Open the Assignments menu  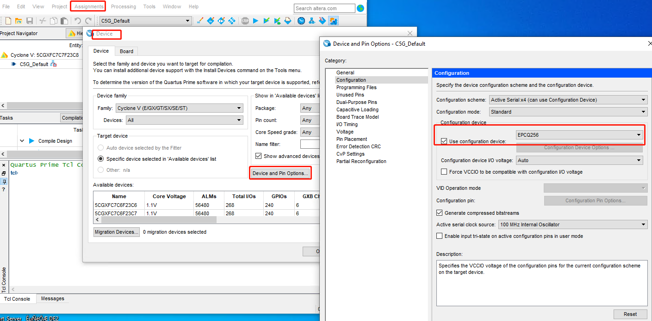click(89, 6)
